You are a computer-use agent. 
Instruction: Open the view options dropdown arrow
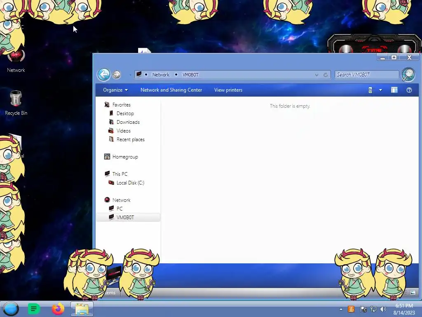tap(380, 90)
